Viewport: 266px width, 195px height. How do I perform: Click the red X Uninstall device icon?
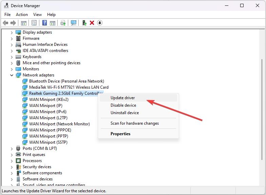pyautogui.click(x=92, y=23)
